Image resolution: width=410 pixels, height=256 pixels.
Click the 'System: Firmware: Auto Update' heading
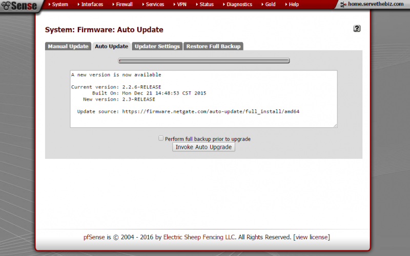tap(104, 30)
